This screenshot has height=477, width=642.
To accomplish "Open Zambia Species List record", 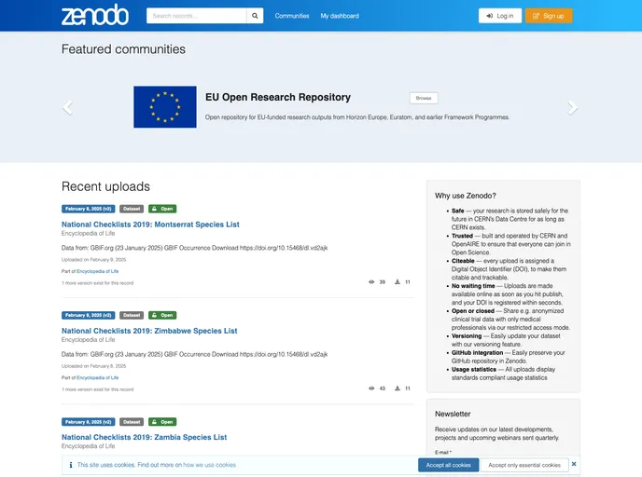I will pos(144,437).
